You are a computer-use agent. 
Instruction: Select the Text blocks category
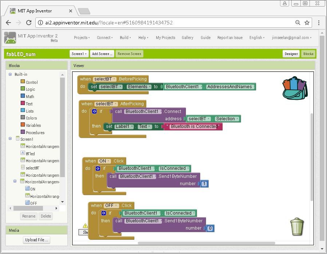[27, 103]
